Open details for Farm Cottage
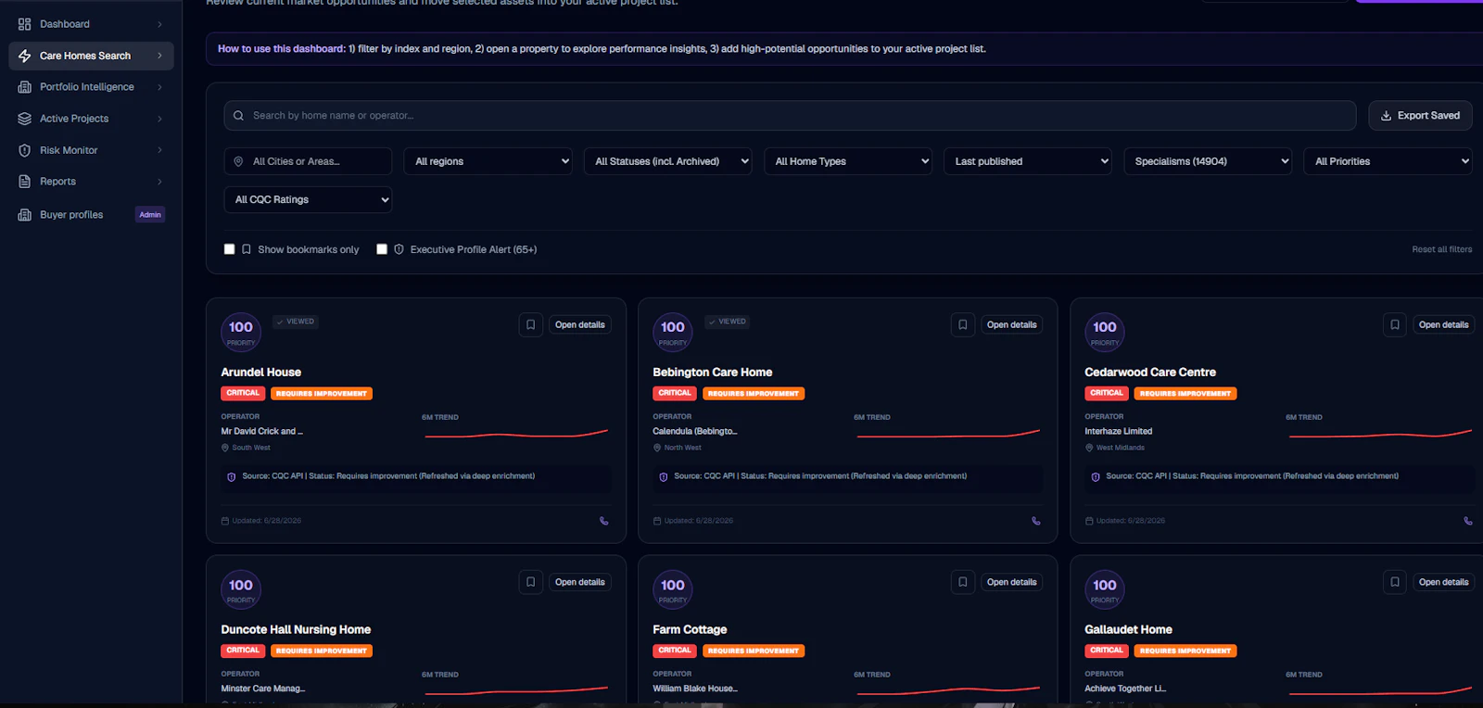This screenshot has height=708, width=1483. pos(1012,582)
